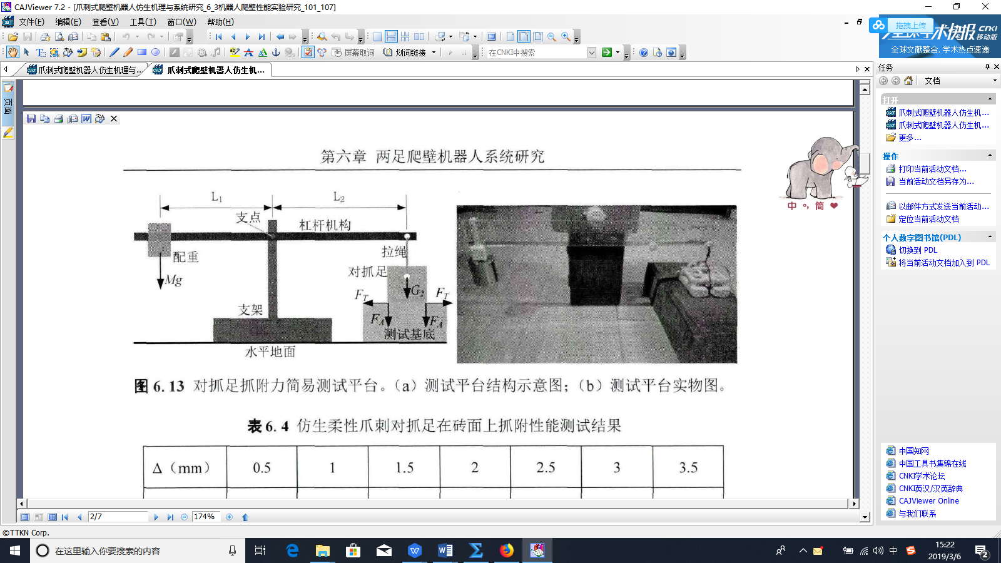Click the zoom out magnifier in toolbar
Image resolution: width=1001 pixels, height=563 pixels.
[x=552, y=37]
